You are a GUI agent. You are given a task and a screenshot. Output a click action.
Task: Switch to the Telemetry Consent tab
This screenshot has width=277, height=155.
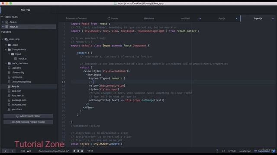[x=76, y=18]
